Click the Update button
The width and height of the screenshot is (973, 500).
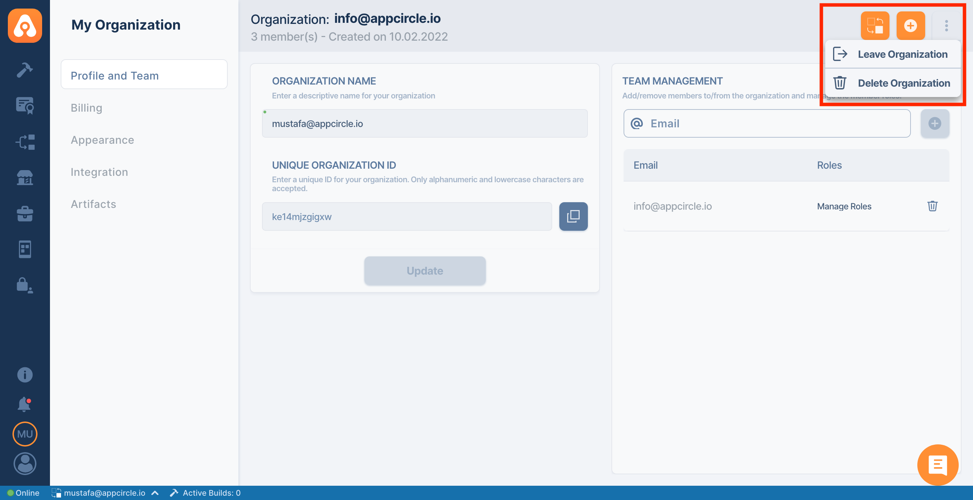click(424, 271)
